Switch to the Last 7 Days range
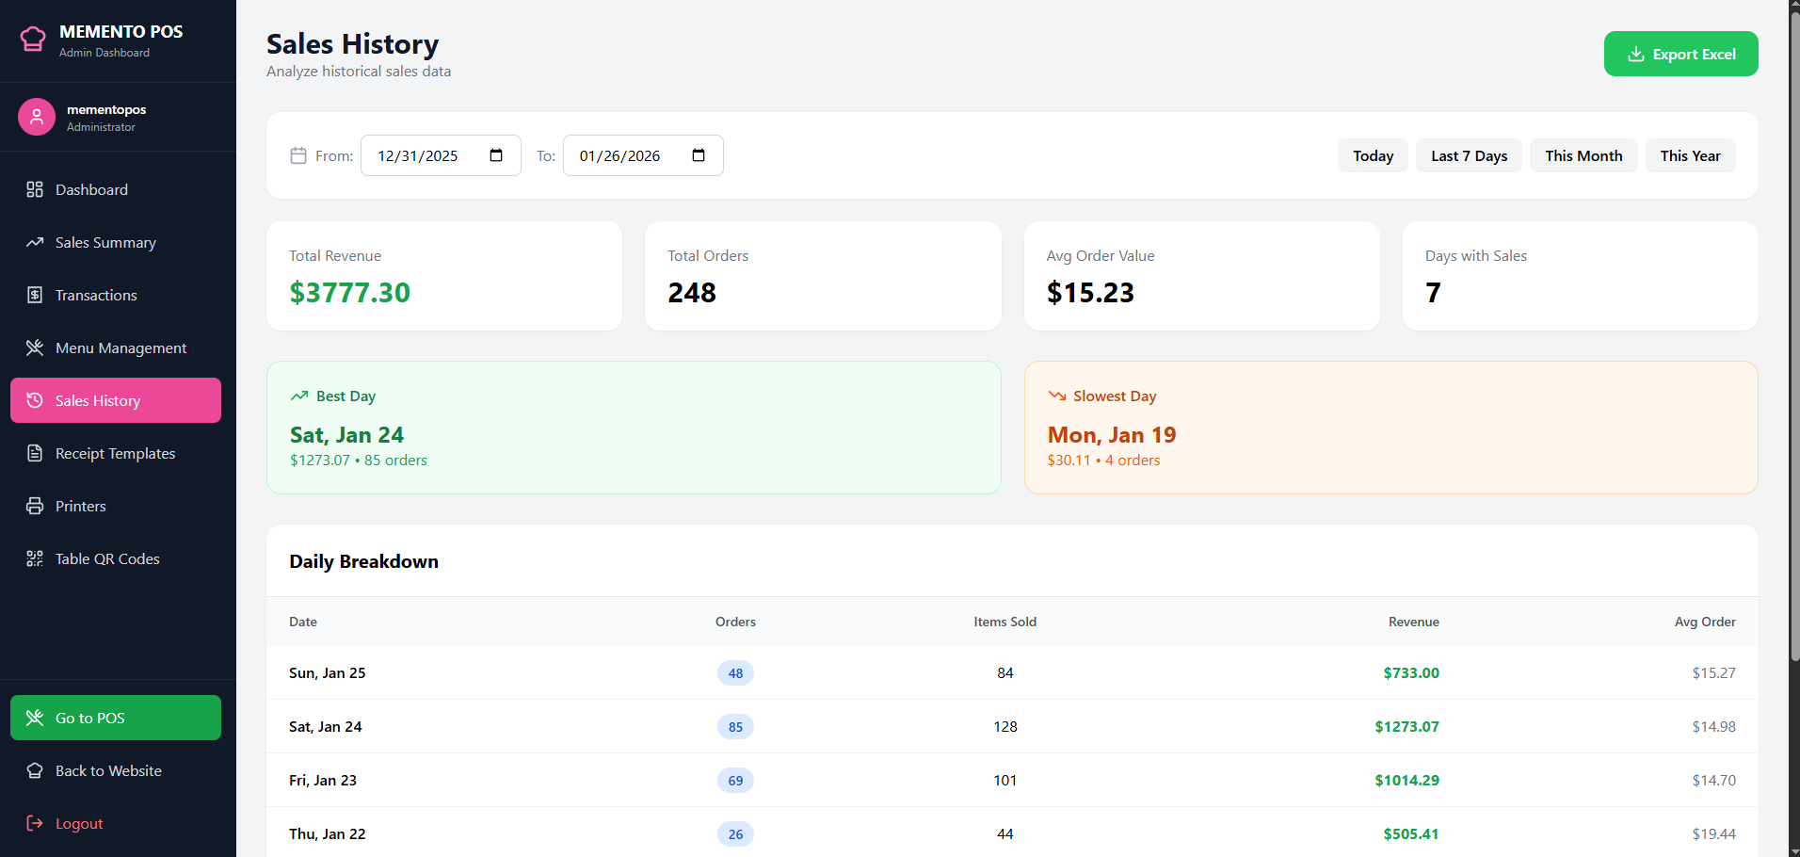Image resolution: width=1800 pixels, height=857 pixels. tap(1469, 155)
